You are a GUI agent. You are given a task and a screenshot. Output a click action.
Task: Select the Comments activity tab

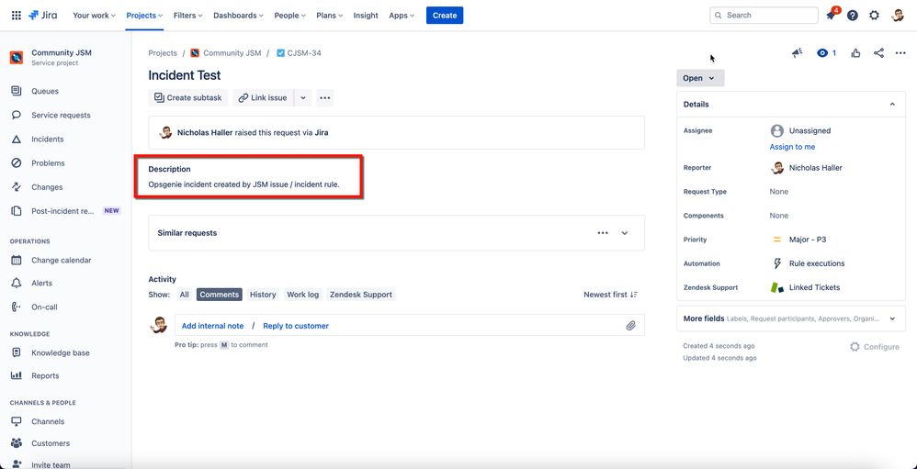coord(220,295)
